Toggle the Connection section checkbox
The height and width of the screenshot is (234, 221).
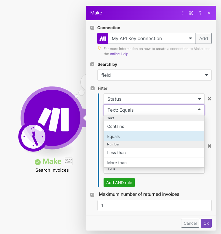click(92, 28)
